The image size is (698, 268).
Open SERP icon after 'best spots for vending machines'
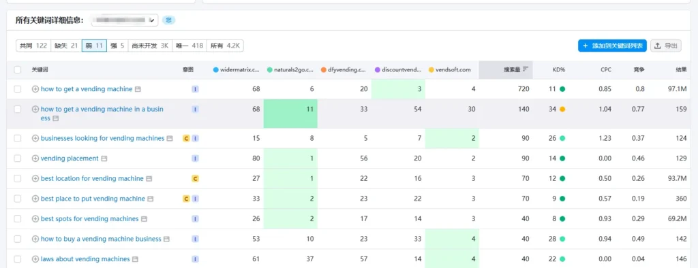[145, 219]
